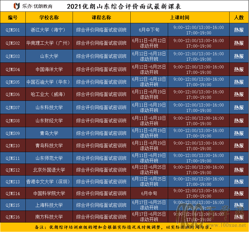This screenshot has width=249, height=232.
Task: Select the QJMS16 code cell
Action: click(13, 217)
